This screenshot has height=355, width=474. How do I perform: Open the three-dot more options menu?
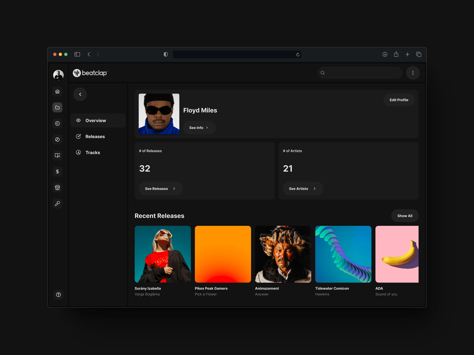tap(413, 73)
